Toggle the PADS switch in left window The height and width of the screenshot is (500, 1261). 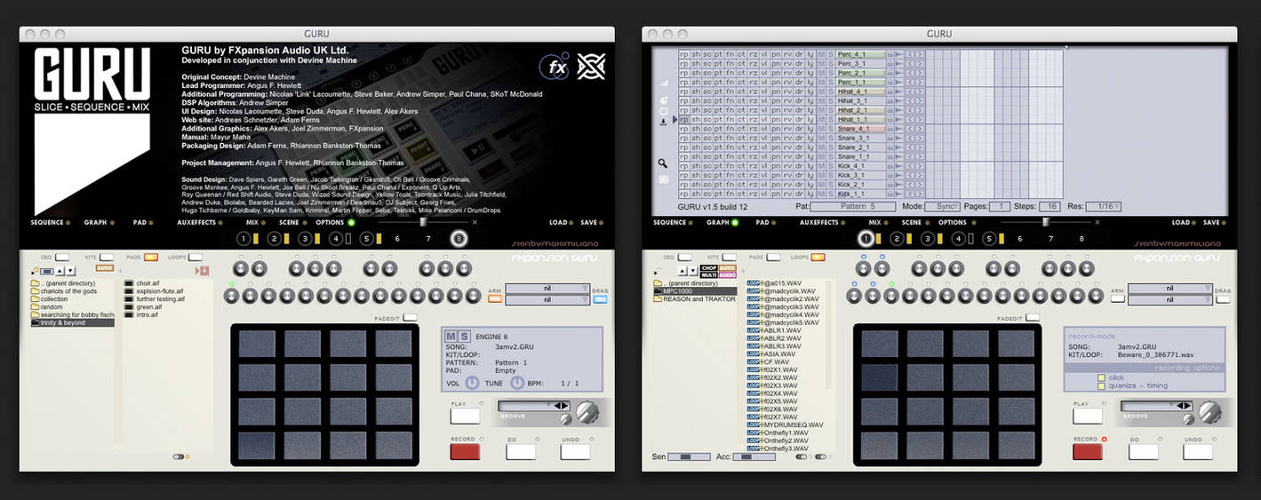click(151, 257)
